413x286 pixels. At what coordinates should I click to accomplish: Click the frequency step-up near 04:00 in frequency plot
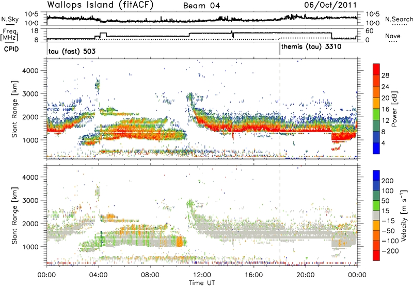coord(100,35)
